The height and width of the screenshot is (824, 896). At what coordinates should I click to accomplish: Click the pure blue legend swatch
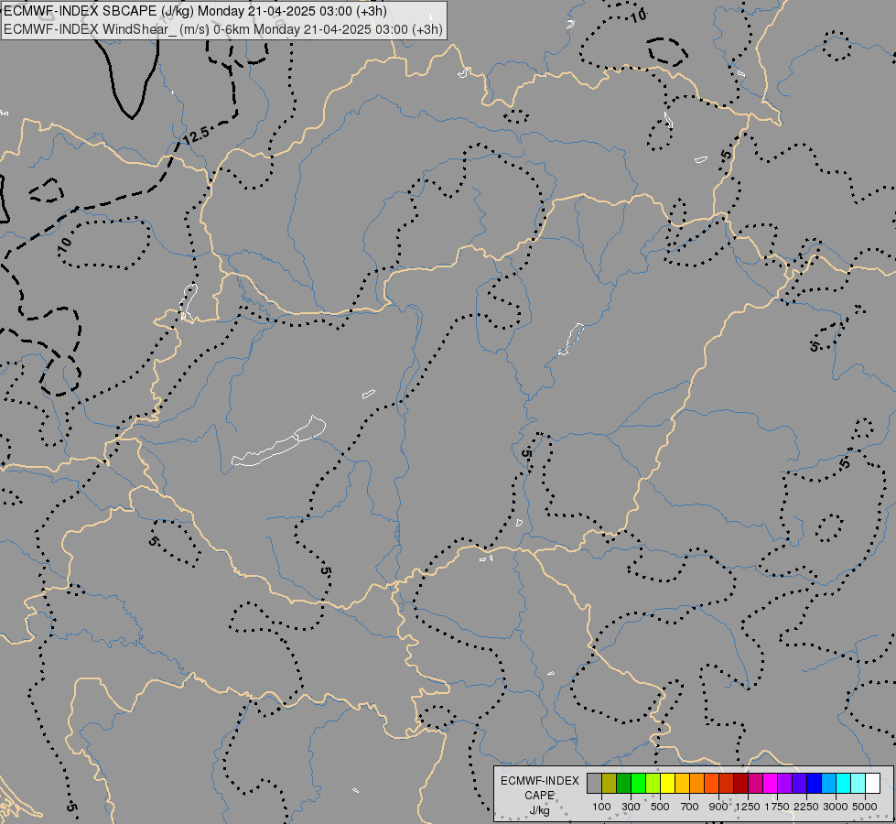click(x=814, y=783)
